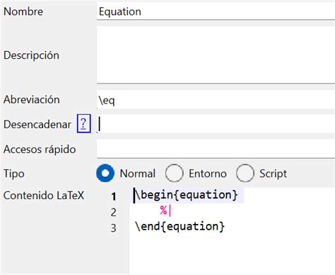Click the Abreviación label
335x275 pixels.
tap(32, 99)
